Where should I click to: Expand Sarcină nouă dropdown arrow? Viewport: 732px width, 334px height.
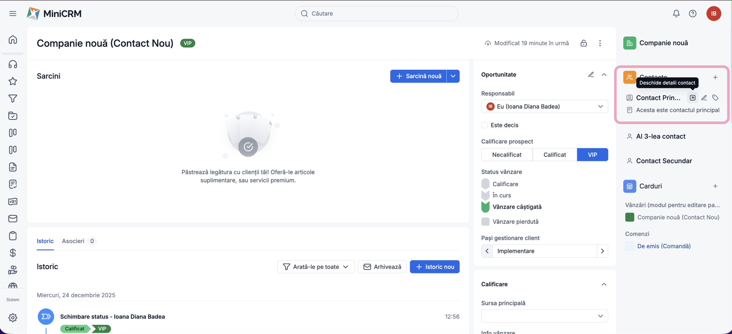click(453, 76)
